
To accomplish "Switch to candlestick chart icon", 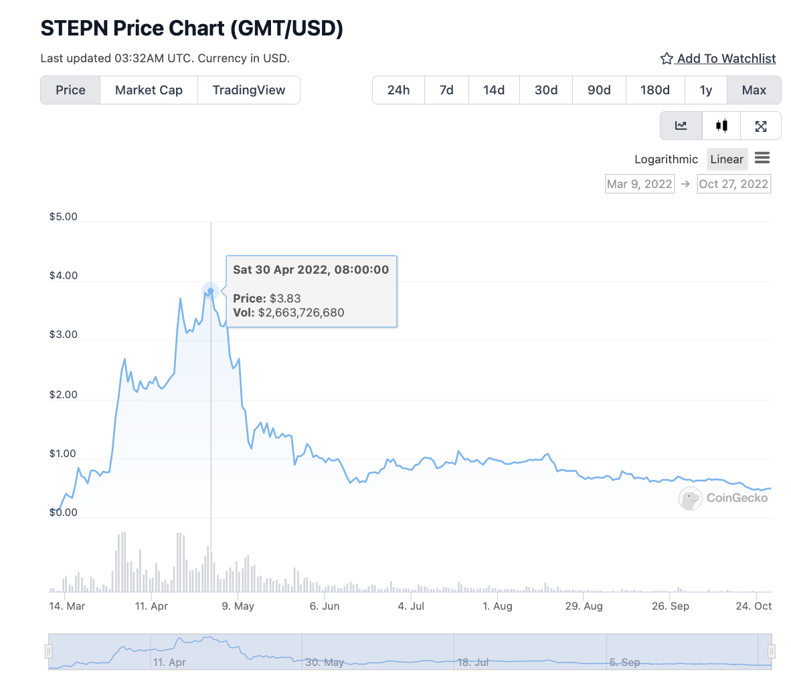I will (x=721, y=126).
